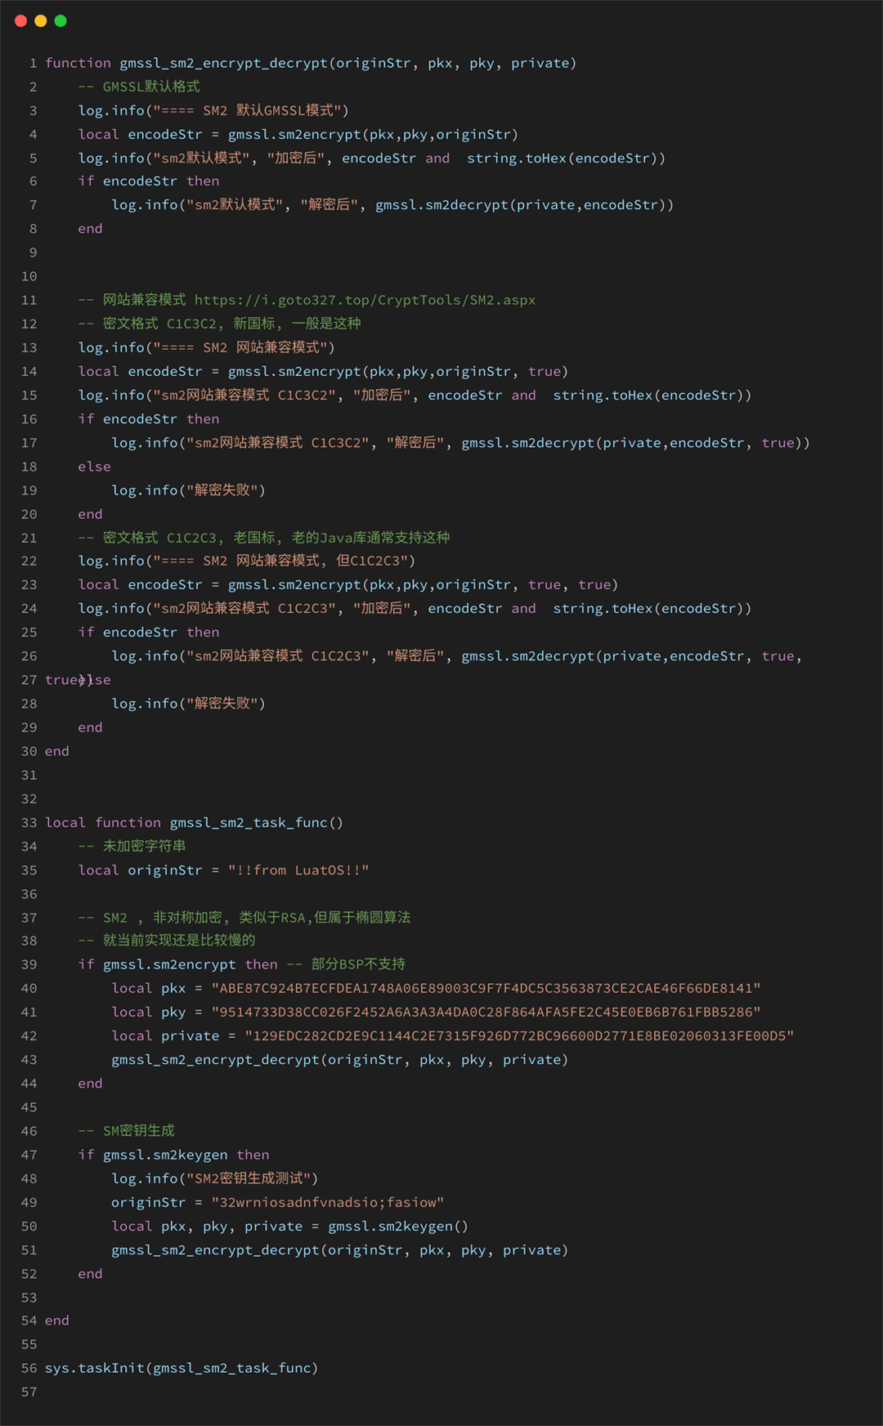This screenshot has height=1426, width=883.
Task: Click line number 11 in gutter
Action: tap(29, 300)
